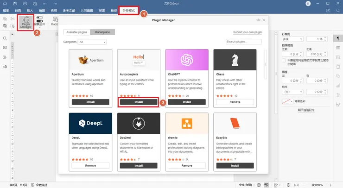Open the track changes dropdown in status bar

277,185
